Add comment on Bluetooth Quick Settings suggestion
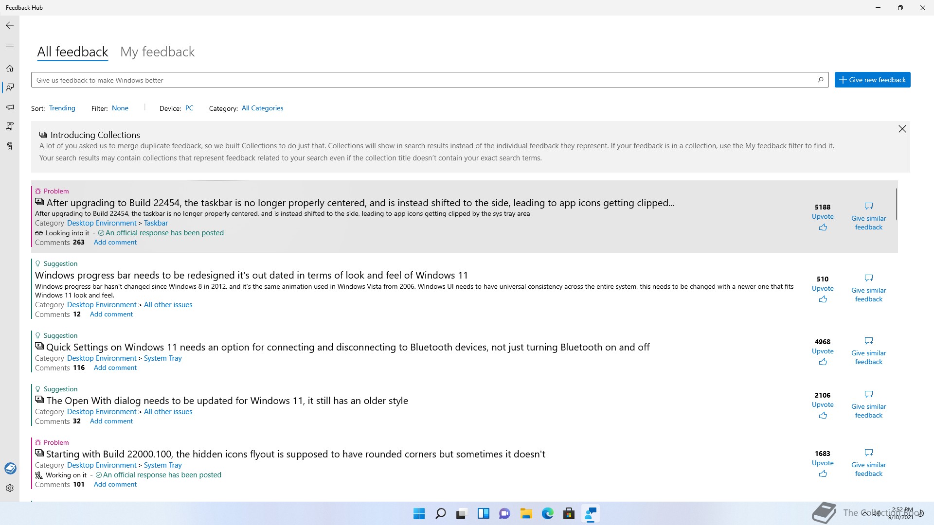The width and height of the screenshot is (934, 525). pos(115,367)
